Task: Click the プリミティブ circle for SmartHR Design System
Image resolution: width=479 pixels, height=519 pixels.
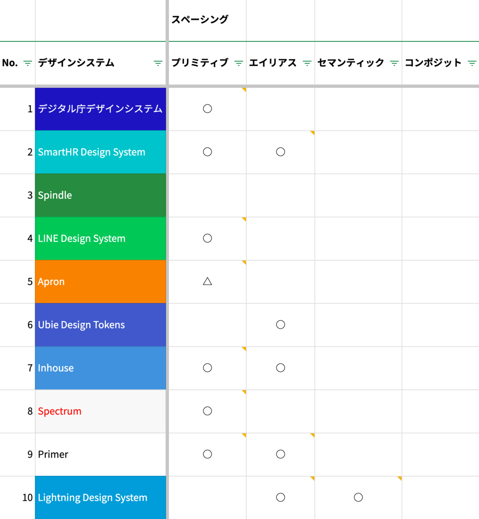Action: 207,152
